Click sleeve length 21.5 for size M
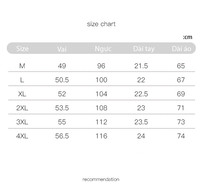This screenshot has height=186, width=202. (141, 66)
